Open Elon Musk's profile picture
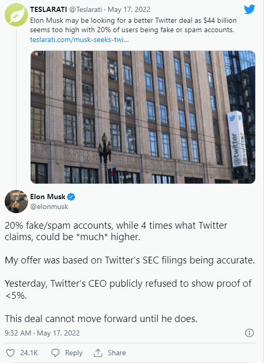264x363 pixels. [x=16, y=201]
